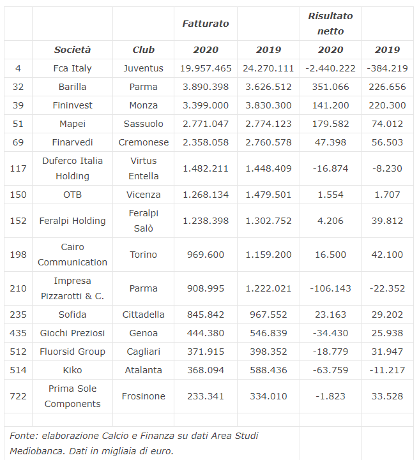Click the Giochi Preziosi company cell

[x=72, y=333]
